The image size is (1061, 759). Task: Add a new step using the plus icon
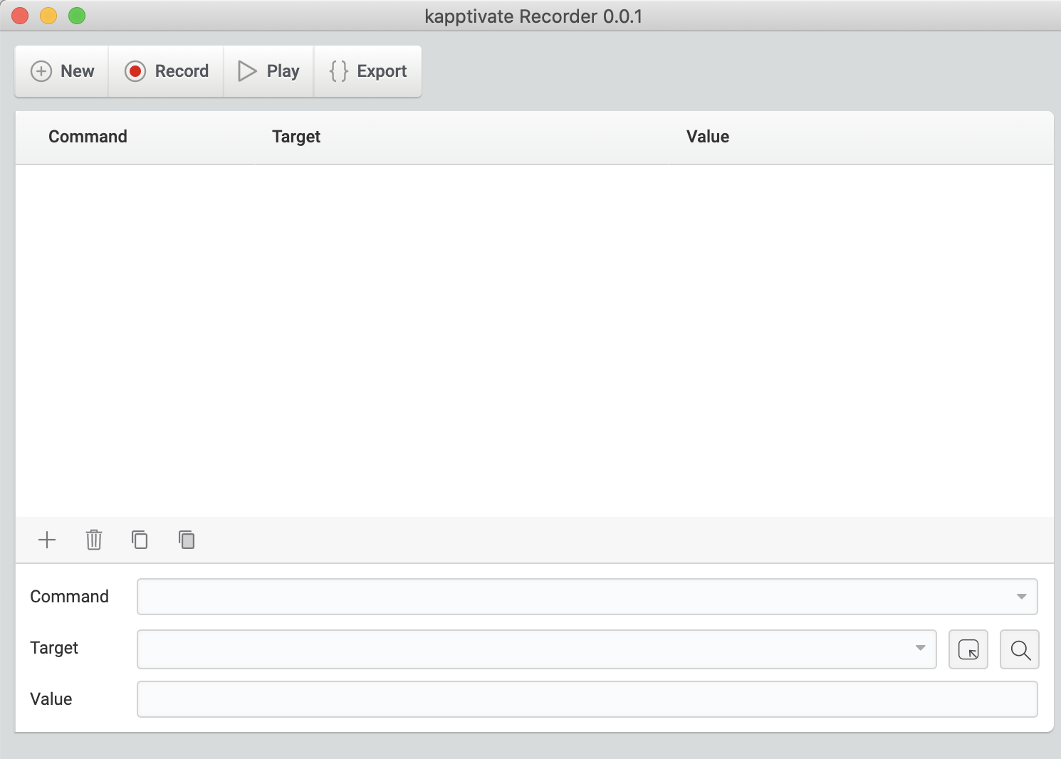coord(47,540)
